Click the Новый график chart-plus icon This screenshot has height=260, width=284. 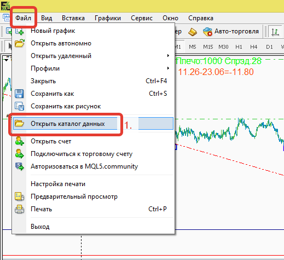tap(19, 31)
